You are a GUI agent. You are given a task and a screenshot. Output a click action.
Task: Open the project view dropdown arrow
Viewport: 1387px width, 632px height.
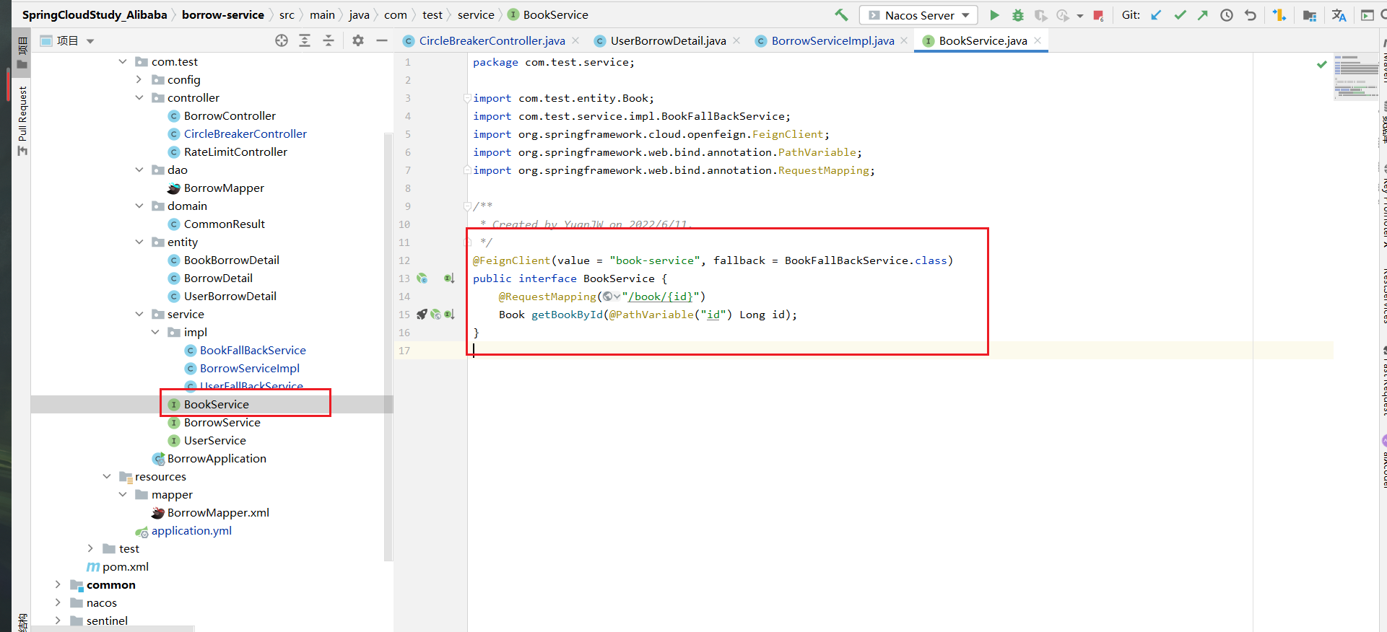tap(90, 41)
